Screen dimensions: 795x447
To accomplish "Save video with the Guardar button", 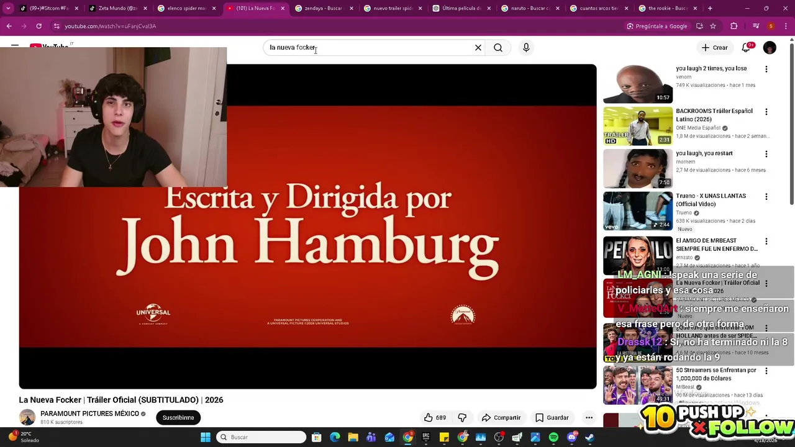I will (x=552, y=418).
